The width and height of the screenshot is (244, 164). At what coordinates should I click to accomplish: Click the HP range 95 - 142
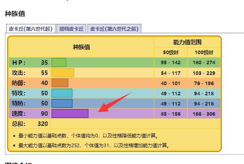coord(171,62)
